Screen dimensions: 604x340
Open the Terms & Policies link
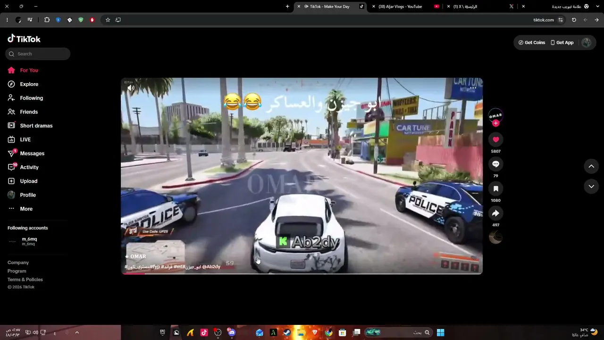[x=25, y=280]
